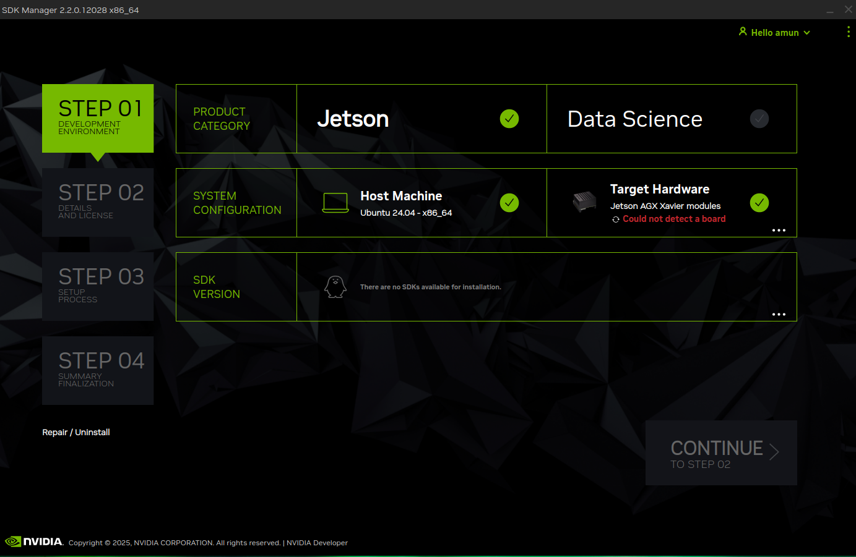Screen dimensions: 856x557
Task: Click the Host Machine laptop icon
Action: tap(335, 203)
